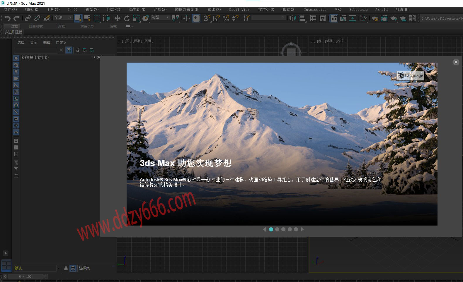
Task: Click Edit Named Selection Sets icon
Action: tap(246, 18)
